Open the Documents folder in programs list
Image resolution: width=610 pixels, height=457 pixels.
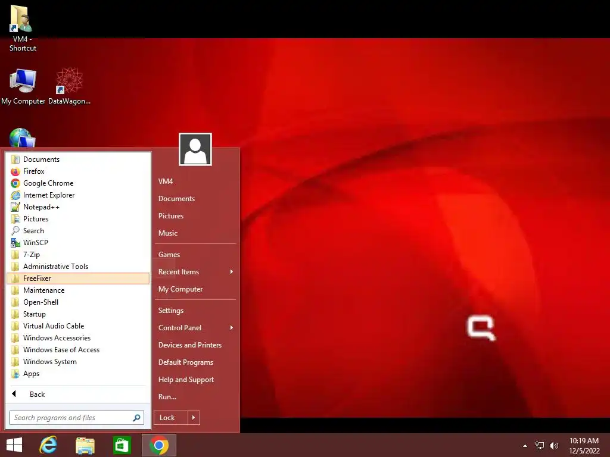pyautogui.click(x=78, y=159)
